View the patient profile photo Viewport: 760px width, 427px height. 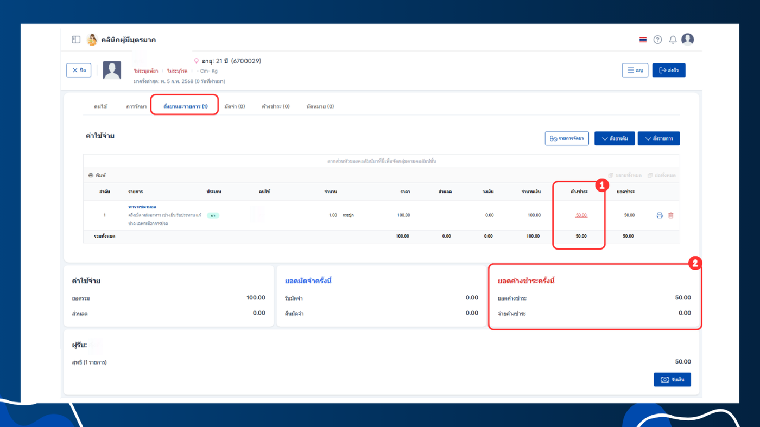112,71
